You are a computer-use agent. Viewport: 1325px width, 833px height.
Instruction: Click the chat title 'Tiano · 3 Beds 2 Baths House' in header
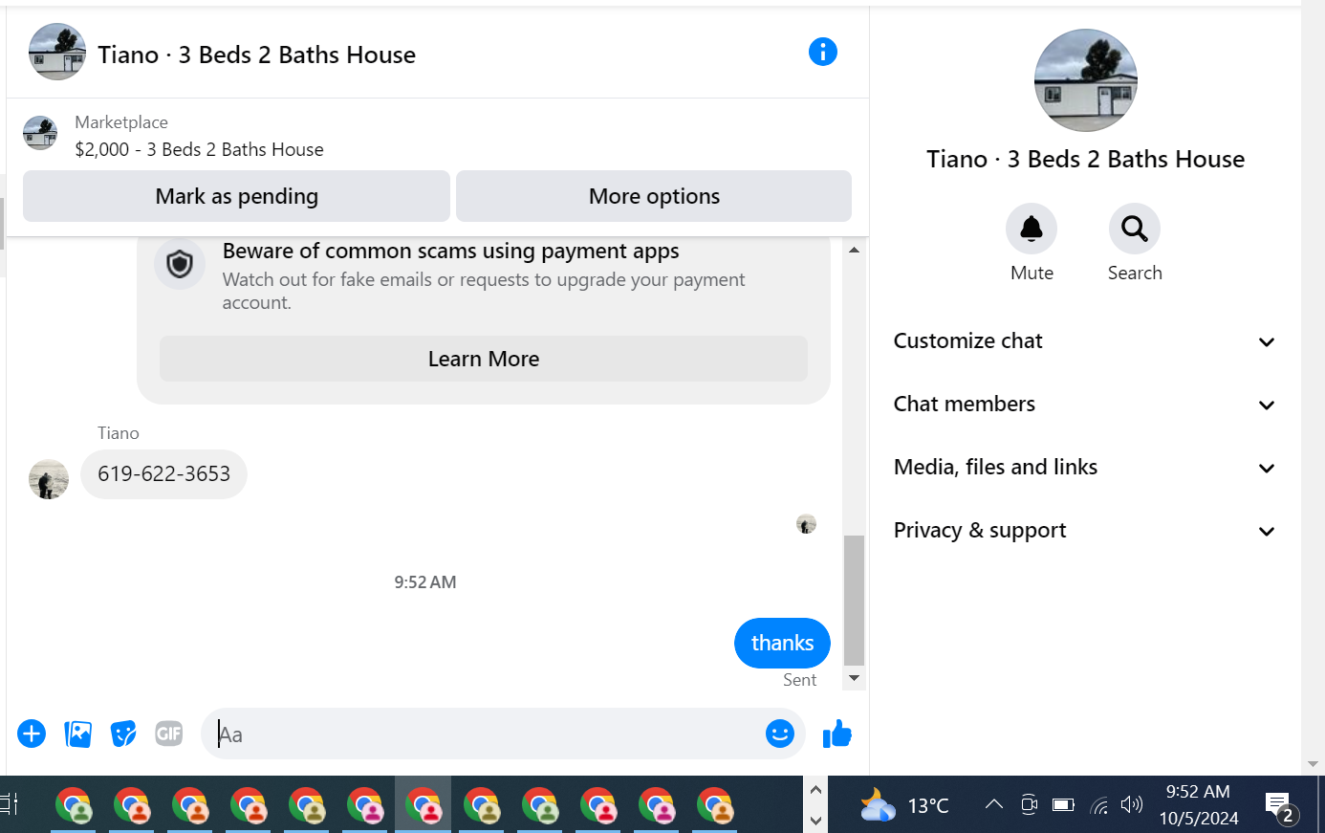256,55
